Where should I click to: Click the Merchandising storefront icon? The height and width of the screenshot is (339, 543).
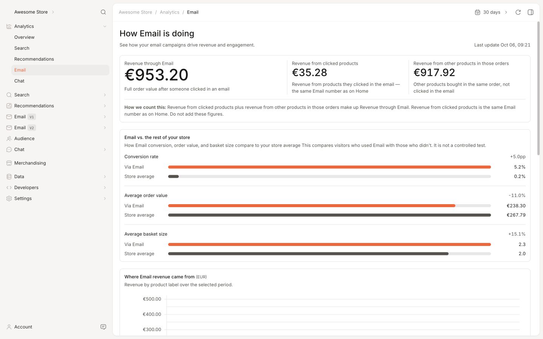(x=9, y=163)
